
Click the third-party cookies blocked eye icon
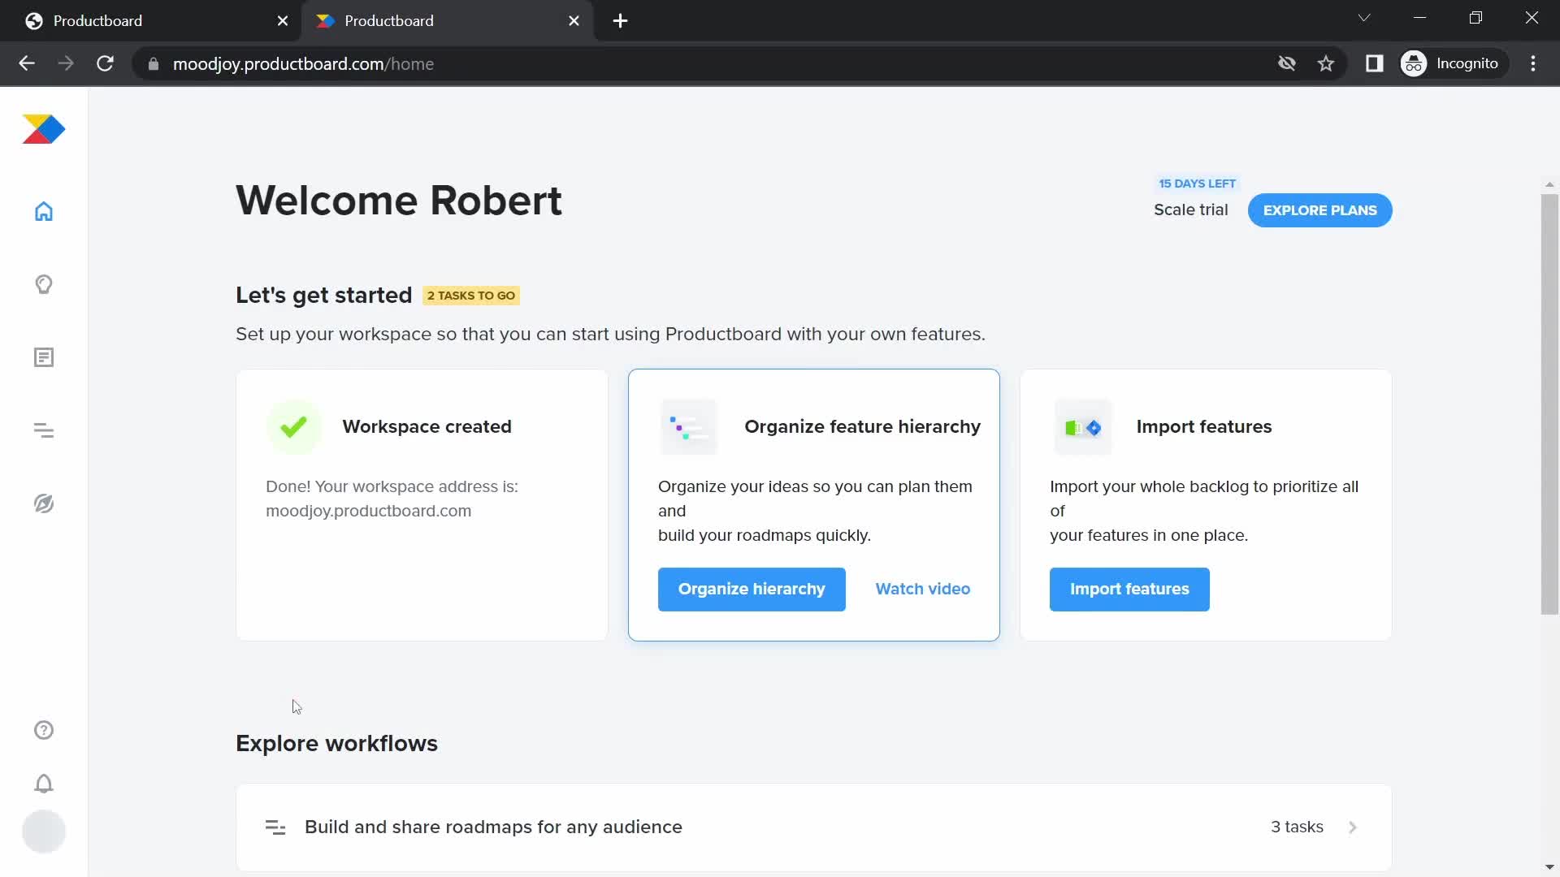point(1287,63)
